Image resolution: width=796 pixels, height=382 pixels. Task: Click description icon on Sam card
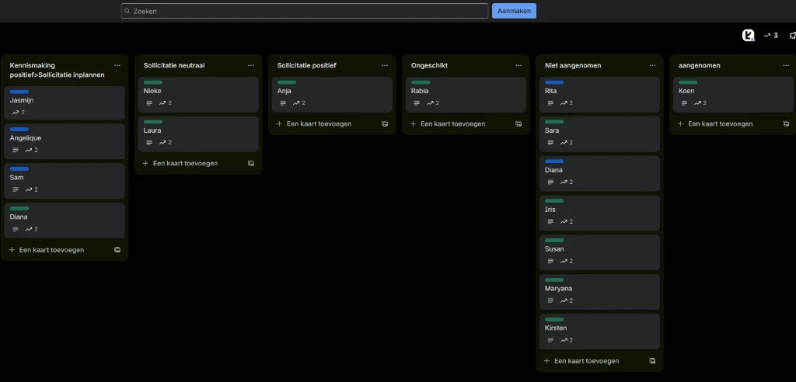pyautogui.click(x=16, y=189)
